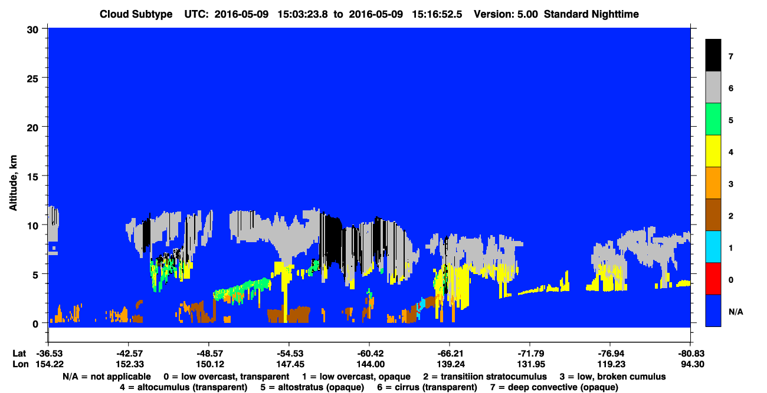Viewport: 767px width, 393px height.
Task: Click the end time '15:16:52.5'
Action: pyautogui.click(x=438, y=14)
